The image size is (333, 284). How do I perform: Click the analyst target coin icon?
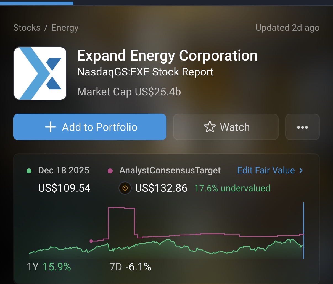(125, 188)
